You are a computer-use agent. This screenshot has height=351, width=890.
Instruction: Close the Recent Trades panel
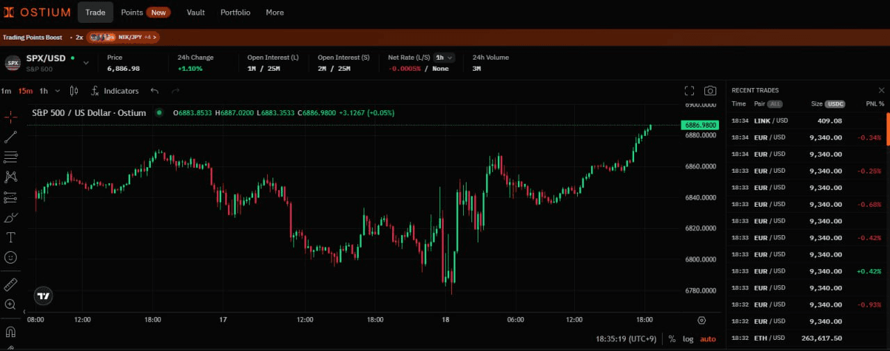[x=882, y=90]
